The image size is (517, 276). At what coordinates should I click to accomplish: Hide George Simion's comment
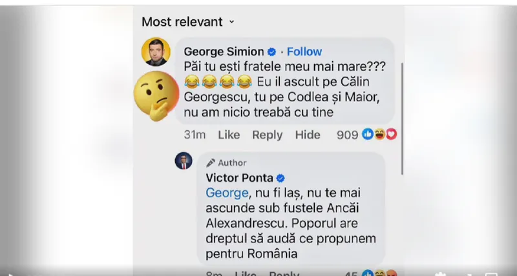(x=308, y=135)
